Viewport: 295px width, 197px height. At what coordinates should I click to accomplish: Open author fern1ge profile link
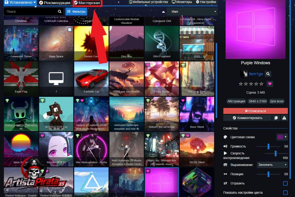pos(256,74)
